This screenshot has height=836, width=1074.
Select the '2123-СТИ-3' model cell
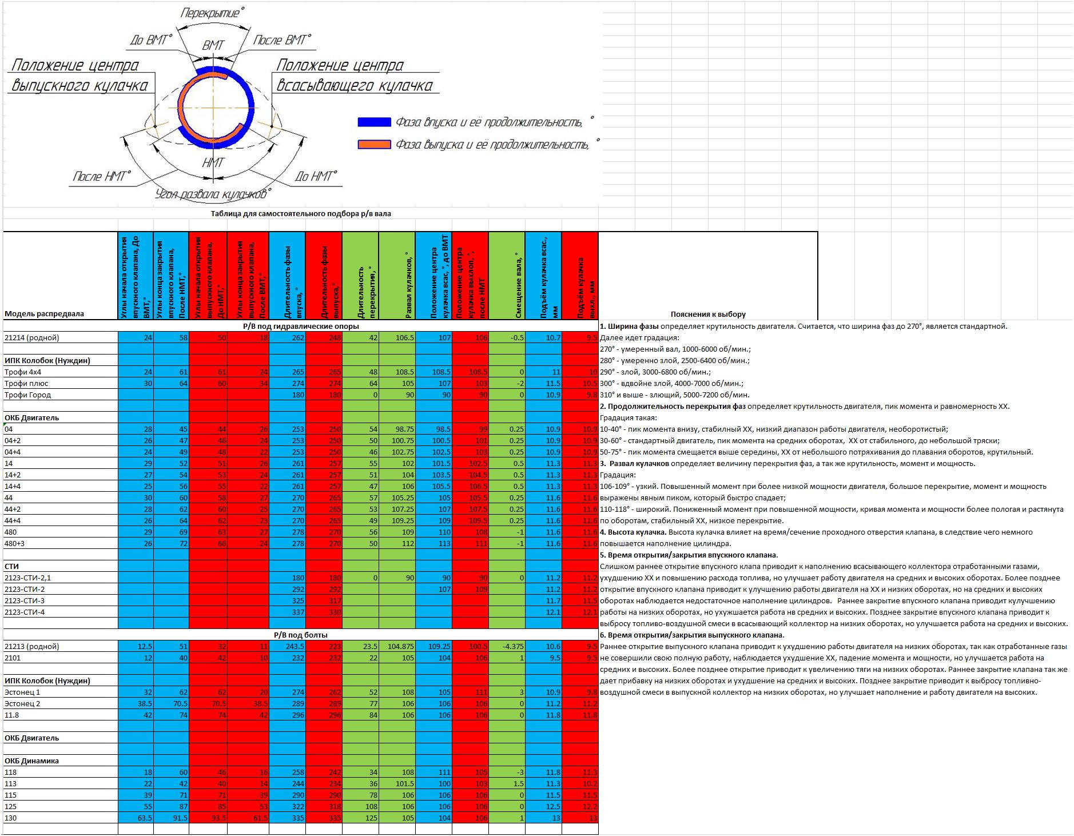point(61,600)
